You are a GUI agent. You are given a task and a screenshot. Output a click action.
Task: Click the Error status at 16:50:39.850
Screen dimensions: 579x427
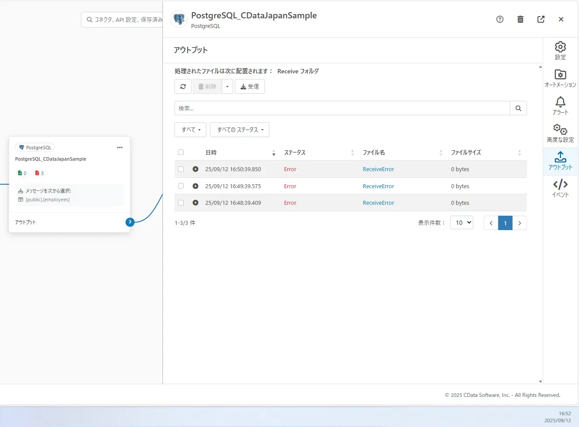coord(290,169)
